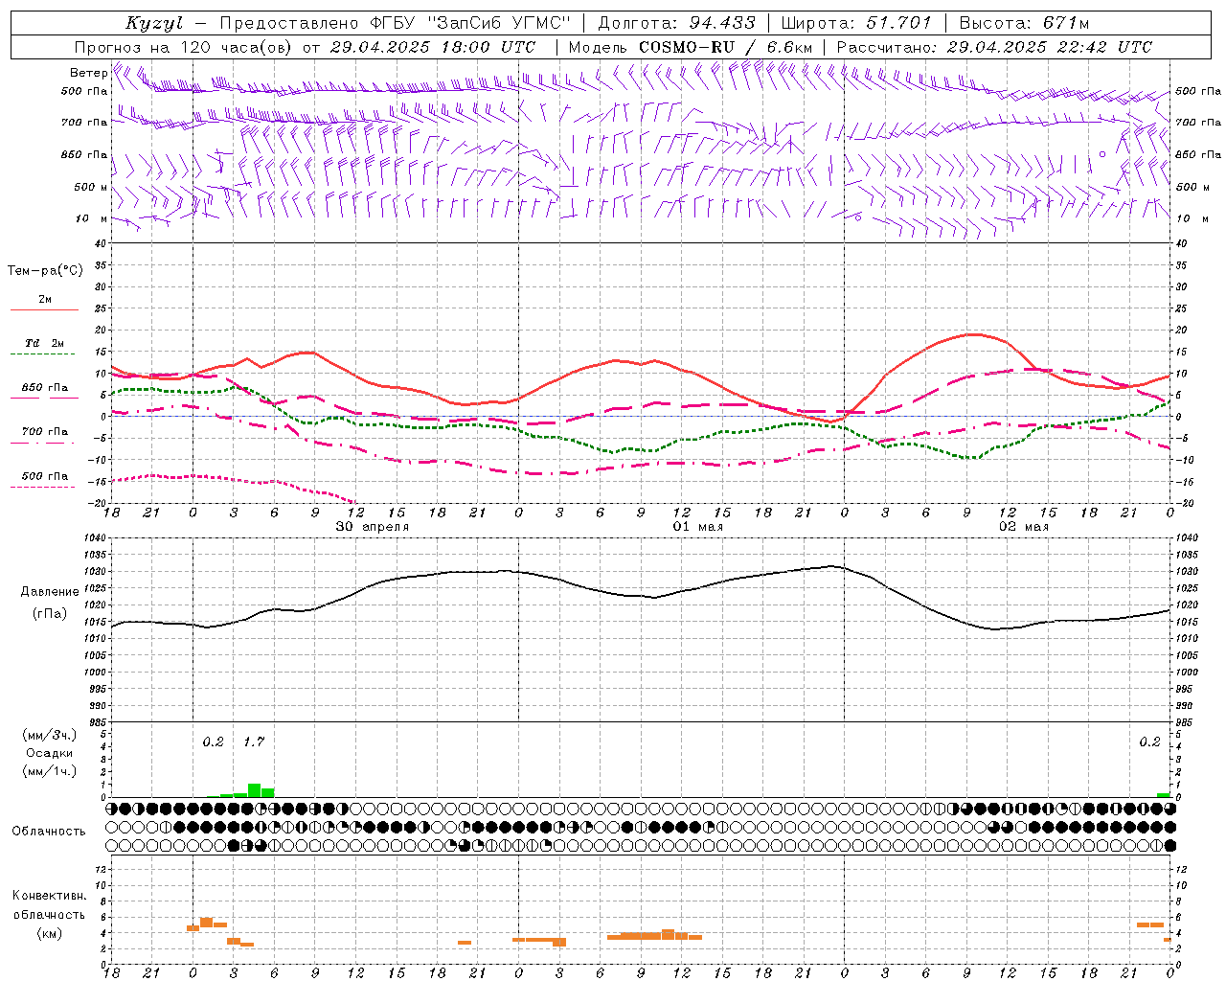Click the forecast start time 29.04.2025 18:00 UTC
Image resolution: width=1226 pixels, height=981 pixels.
(x=433, y=47)
